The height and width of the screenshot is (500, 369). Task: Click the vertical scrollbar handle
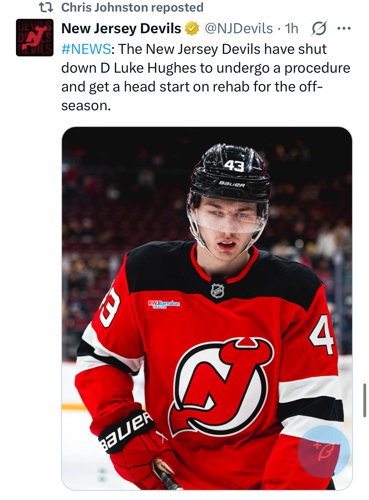click(365, 400)
